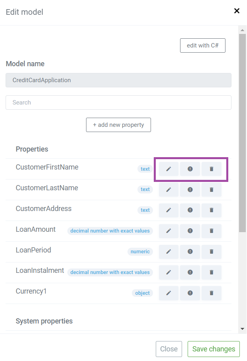Image resolution: width=247 pixels, height=361 pixels.
Task: Edit the CustomerAddress property
Action: (169, 210)
